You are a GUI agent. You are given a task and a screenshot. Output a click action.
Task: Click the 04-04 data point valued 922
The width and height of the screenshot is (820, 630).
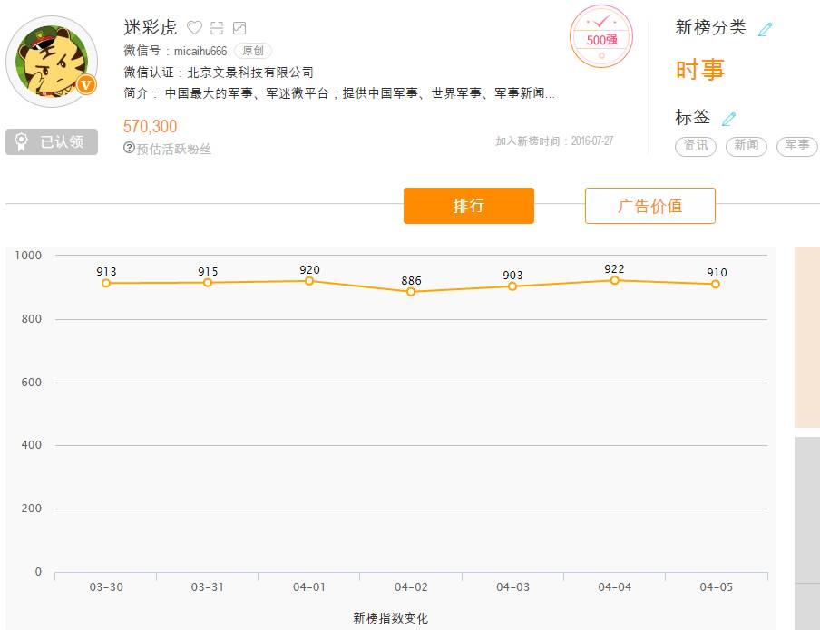tap(614, 280)
